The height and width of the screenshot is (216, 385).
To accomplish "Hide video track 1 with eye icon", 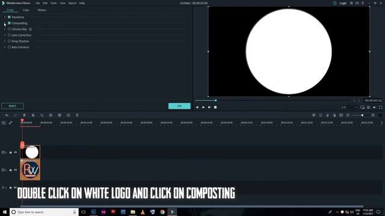I will 16,170.
